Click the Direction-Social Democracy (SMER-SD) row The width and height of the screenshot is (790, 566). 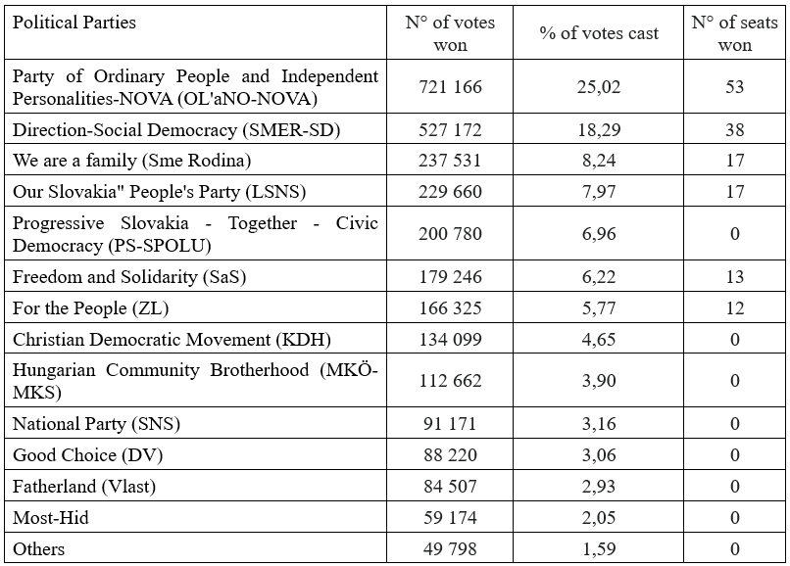(395, 129)
